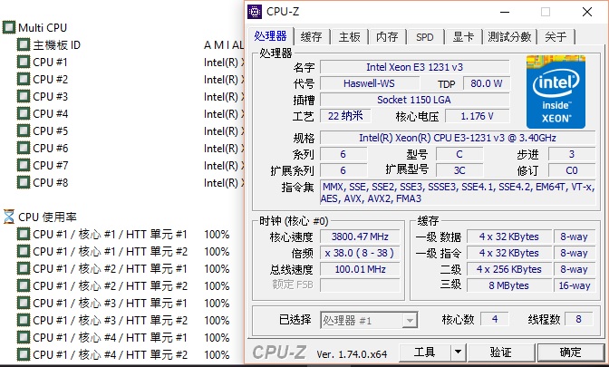The height and width of the screenshot is (367, 609).
Task: Click the 核心电压 value 1.176 V
Action: pos(477,116)
